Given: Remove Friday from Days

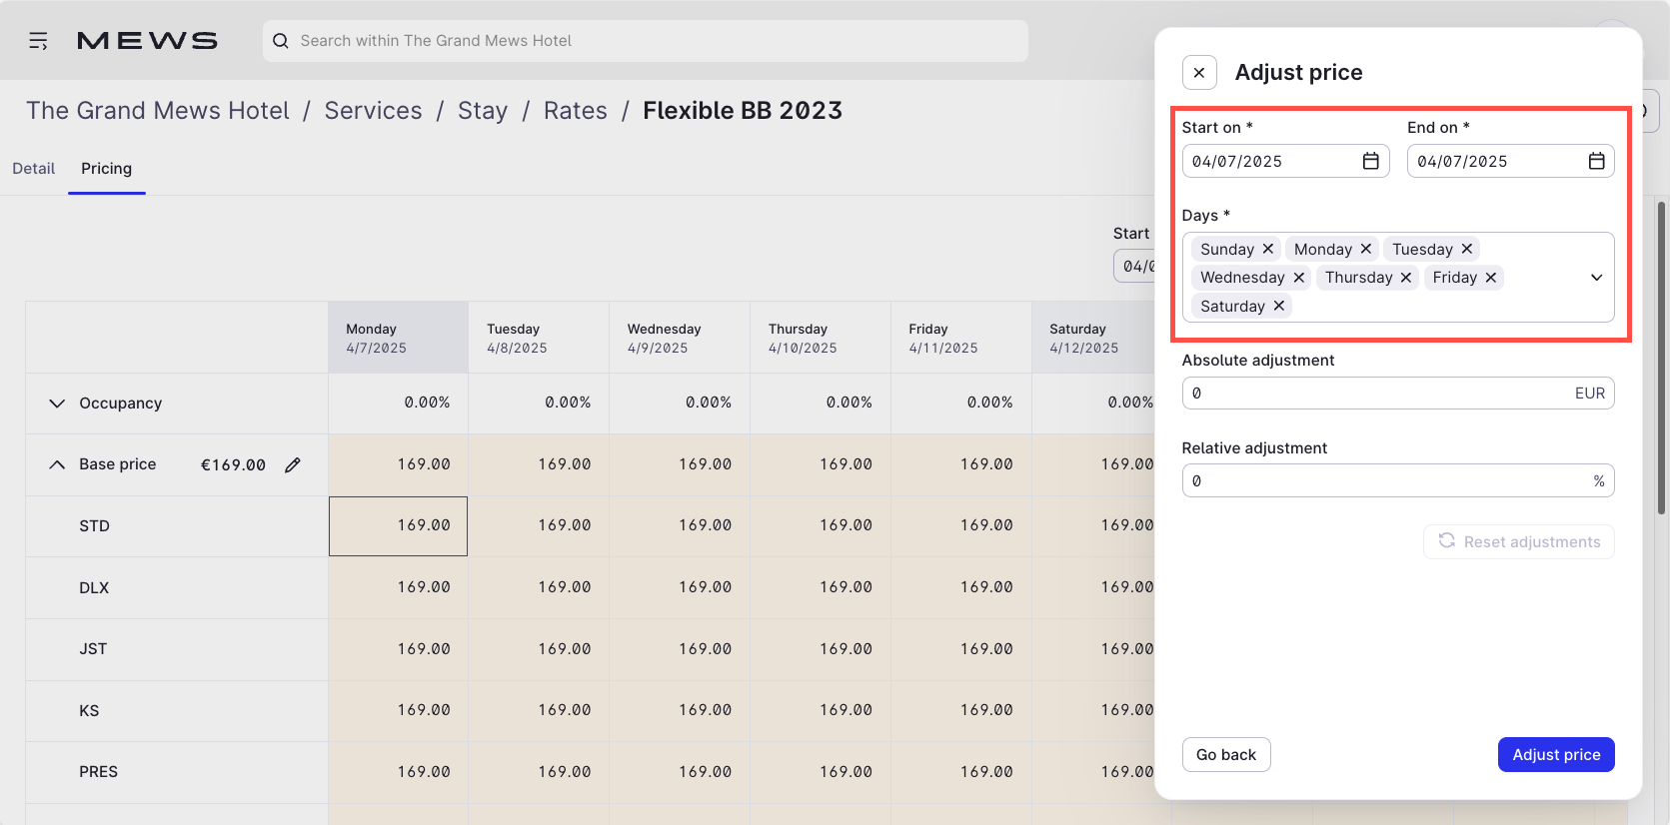Looking at the screenshot, I should (1491, 278).
